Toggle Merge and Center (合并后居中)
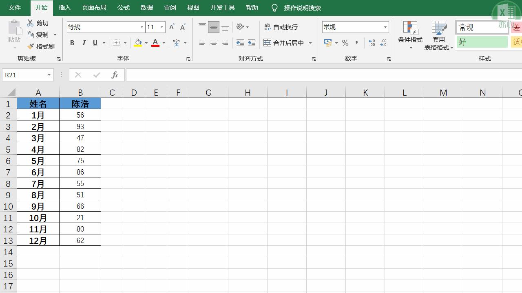 click(285, 42)
